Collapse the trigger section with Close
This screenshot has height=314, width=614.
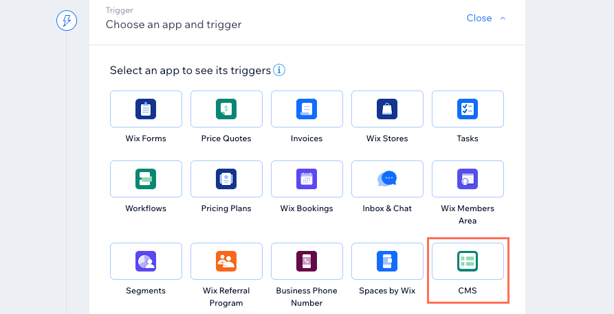point(479,18)
